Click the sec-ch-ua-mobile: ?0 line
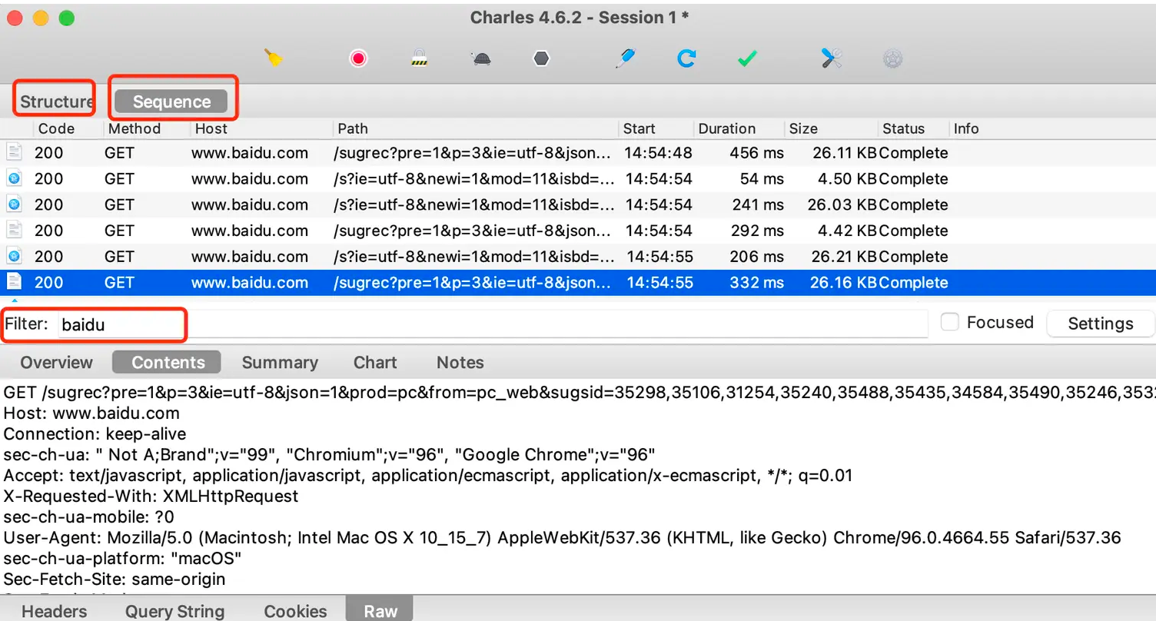Screen dimensions: 1156x621 pyautogui.click(x=89, y=516)
